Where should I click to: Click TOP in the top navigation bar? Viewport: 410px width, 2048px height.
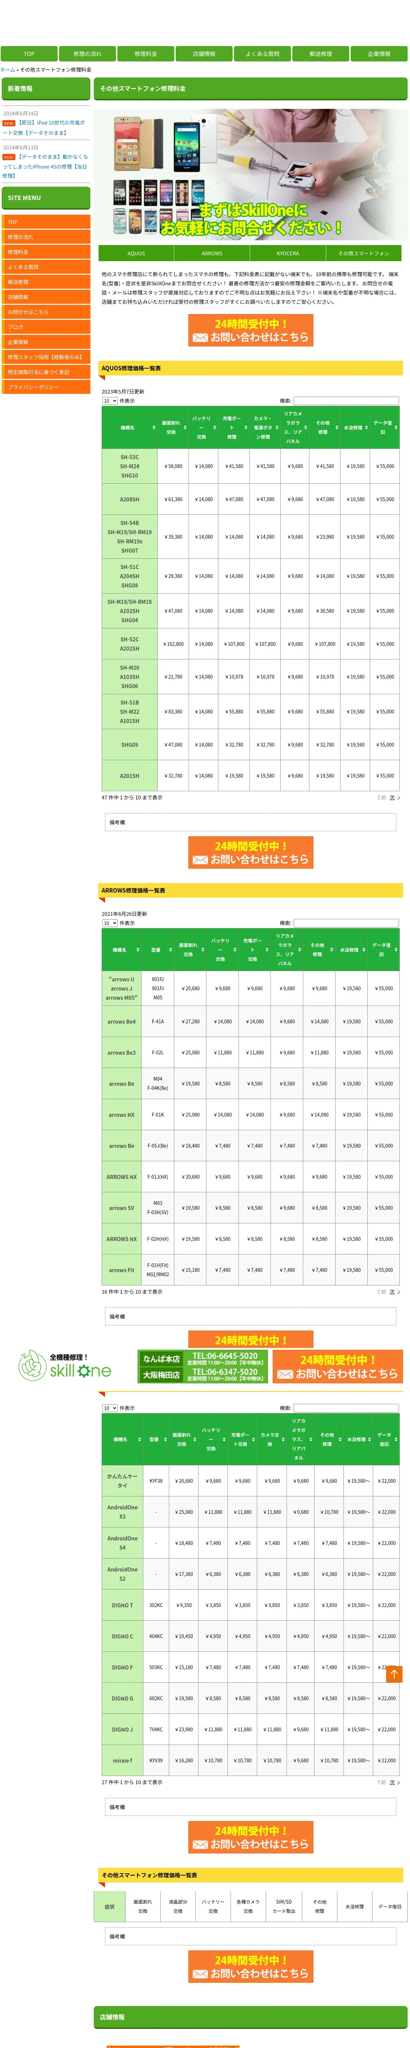tap(29, 54)
